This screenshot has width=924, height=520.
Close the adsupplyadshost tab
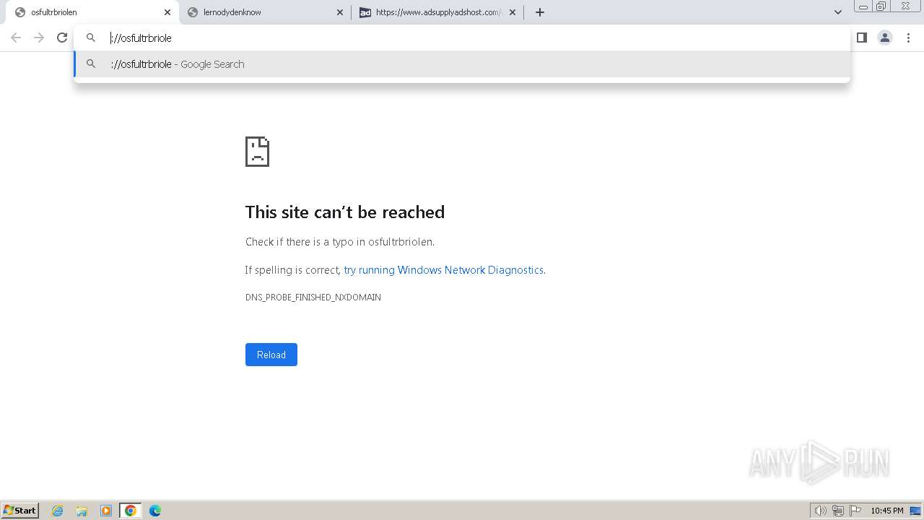pos(513,12)
